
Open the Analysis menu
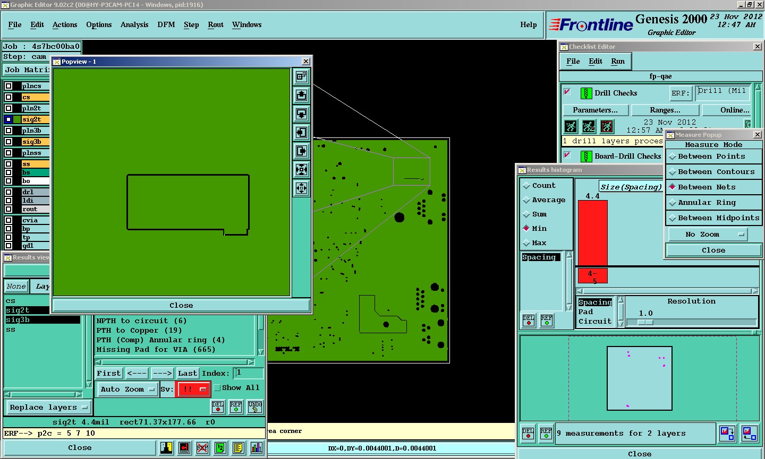134,25
